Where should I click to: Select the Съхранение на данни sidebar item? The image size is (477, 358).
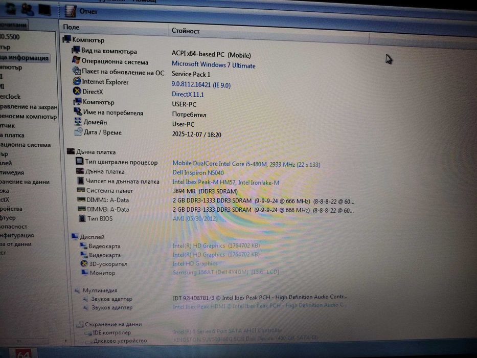[x=25, y=182]
